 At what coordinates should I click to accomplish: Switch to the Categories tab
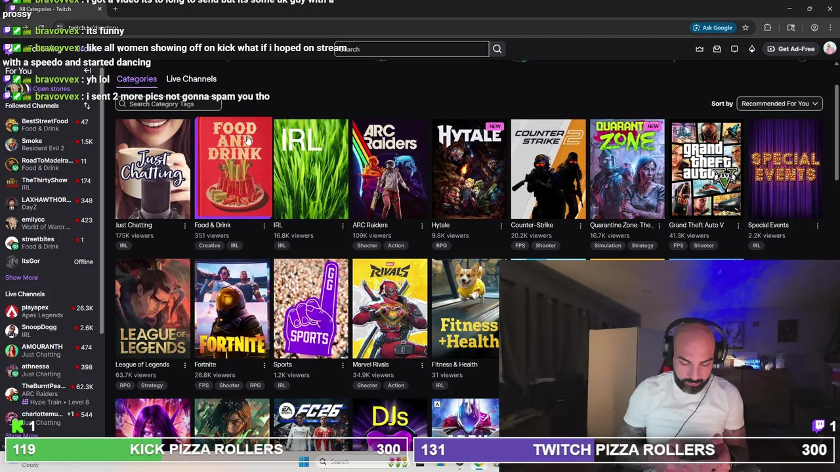[x=136, y=79]
